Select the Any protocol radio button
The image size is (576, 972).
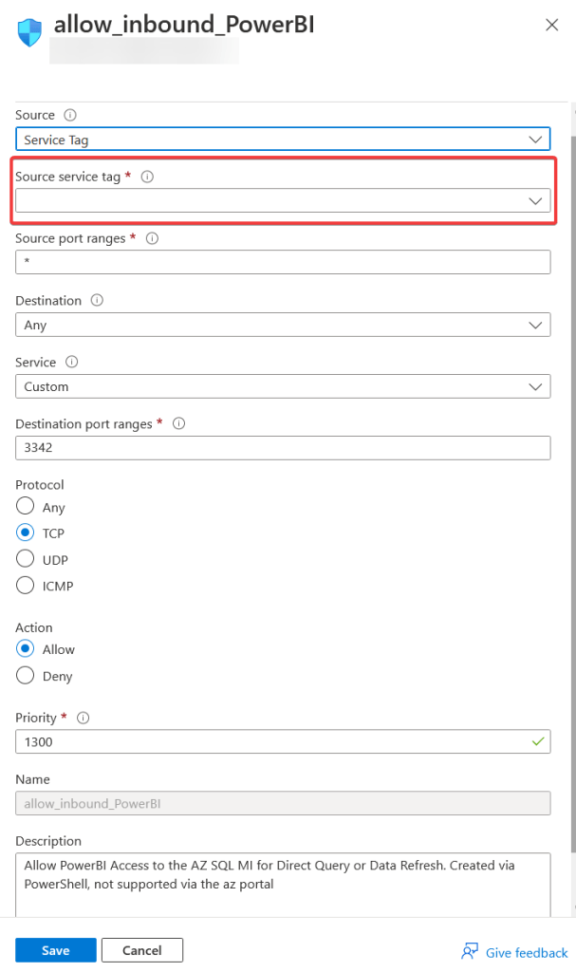coord(26,507)
